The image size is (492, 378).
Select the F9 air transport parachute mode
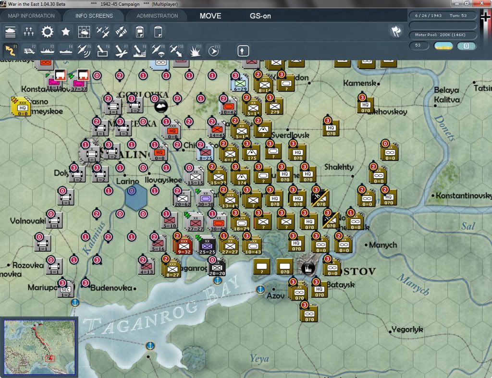click(x=158, y=51)
